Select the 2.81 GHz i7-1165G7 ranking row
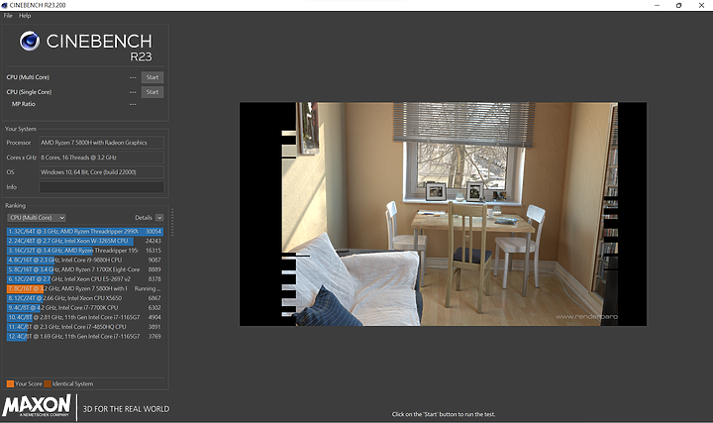 [x=84, y=317]
